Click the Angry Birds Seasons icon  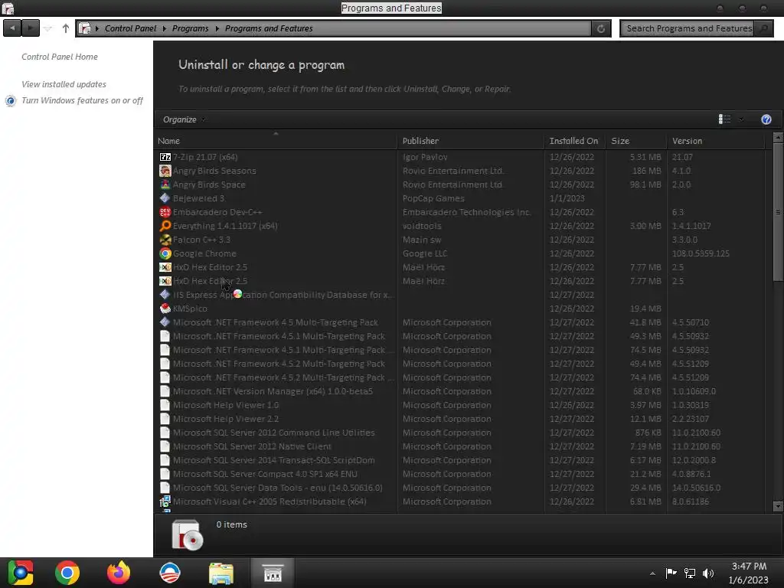165,171
